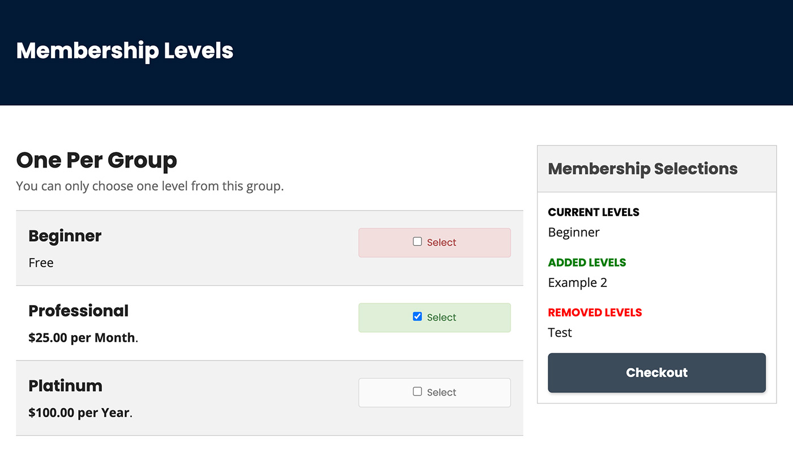
Task: Click the One Per Group heading
Action: coord(96,161)
